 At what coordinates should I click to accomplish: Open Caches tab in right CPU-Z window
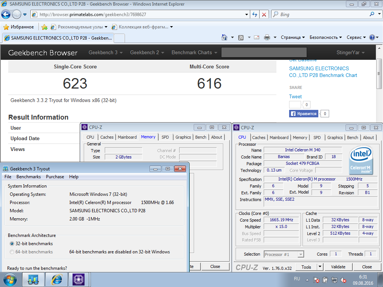click(259, 138)
